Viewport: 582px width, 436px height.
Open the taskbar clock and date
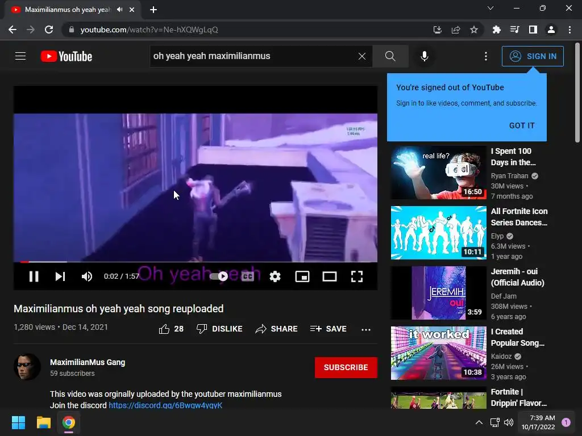tap(538, 422)
